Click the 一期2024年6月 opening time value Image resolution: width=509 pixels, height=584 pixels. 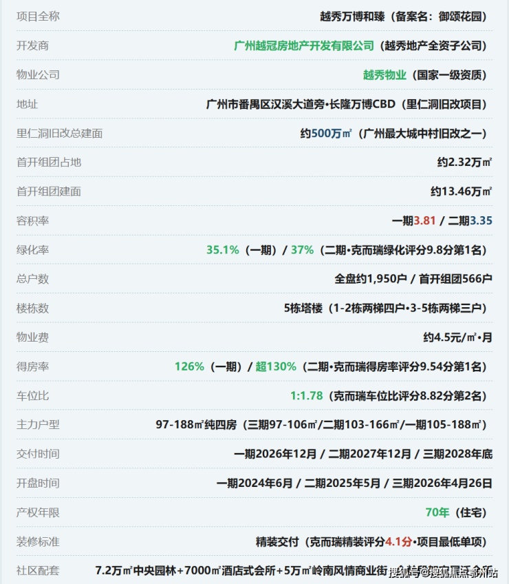(x=254, y=483)
